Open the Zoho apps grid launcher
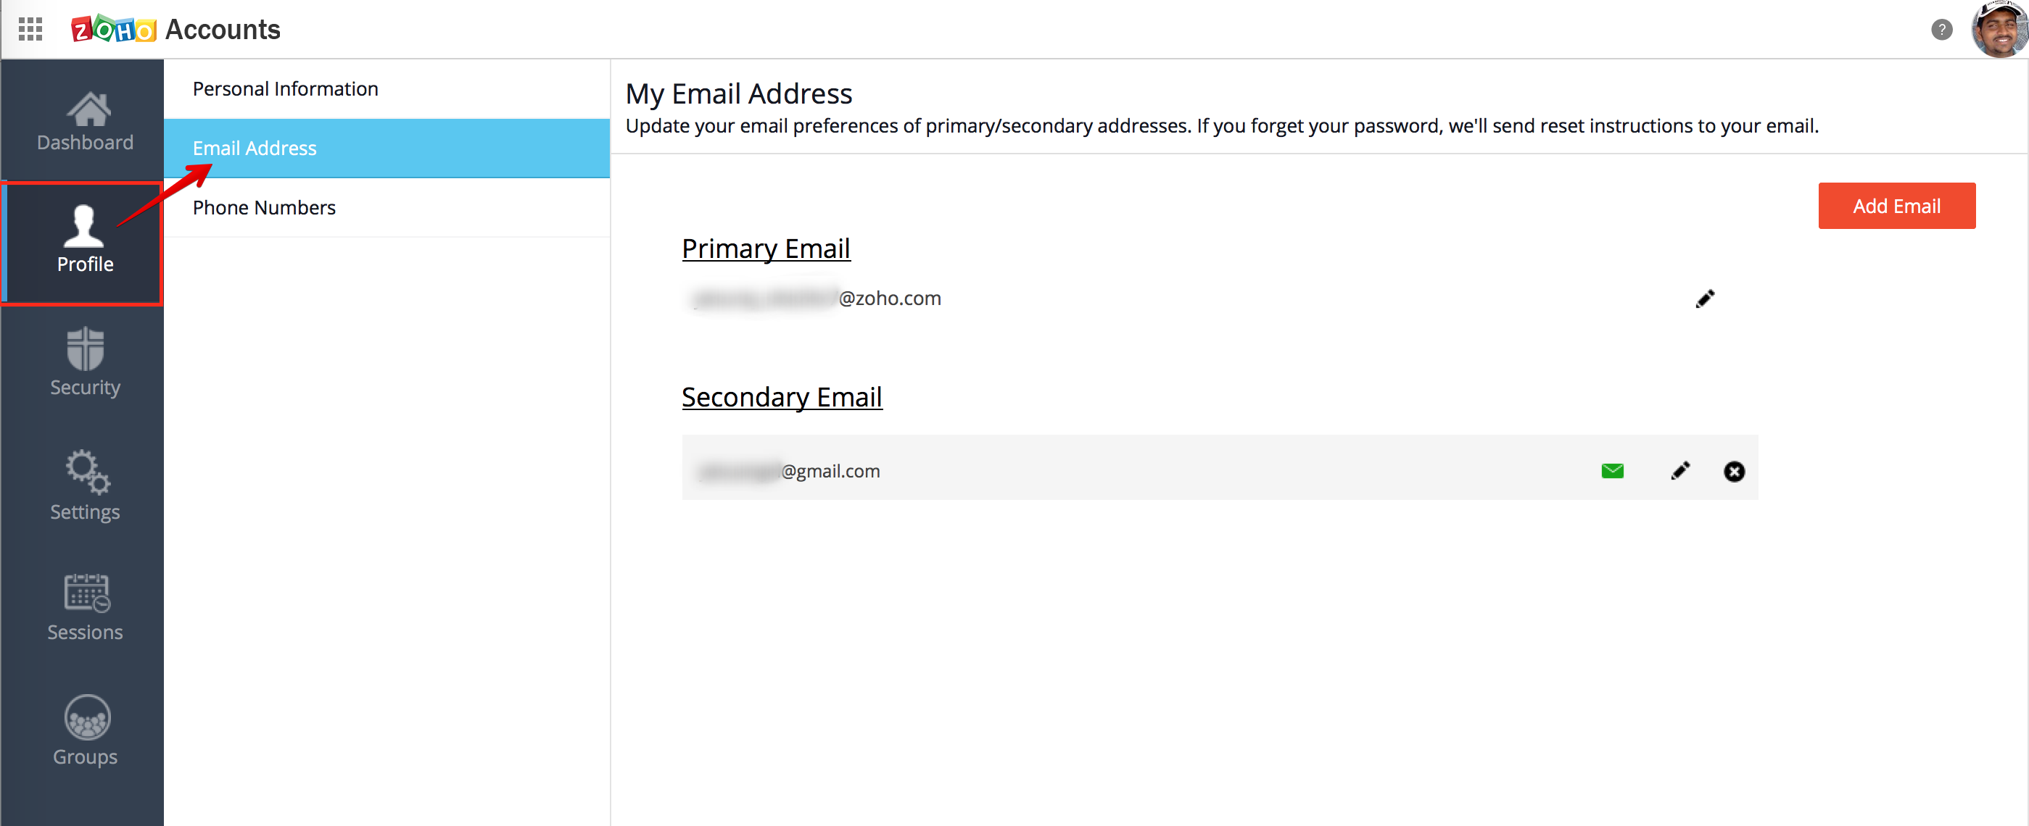The image size is (2029, 826). point(30,29)
